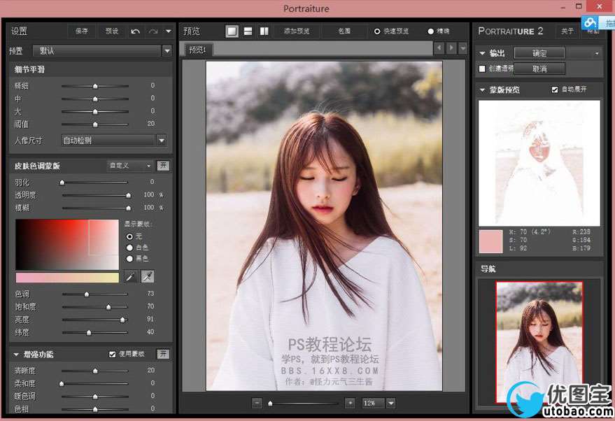Screen dimensions: 615x421
Task: Select the second eyedropper tool with plus
Action: (147, 277)
